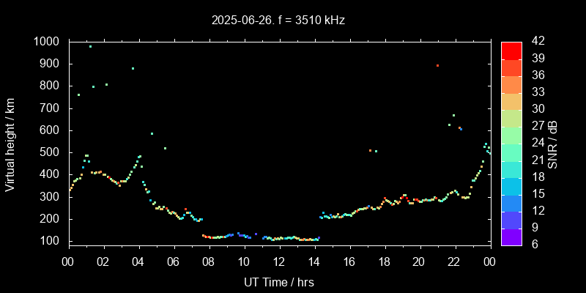
Task: Click the '14' tick on the time axis
Action: [314, 262]
